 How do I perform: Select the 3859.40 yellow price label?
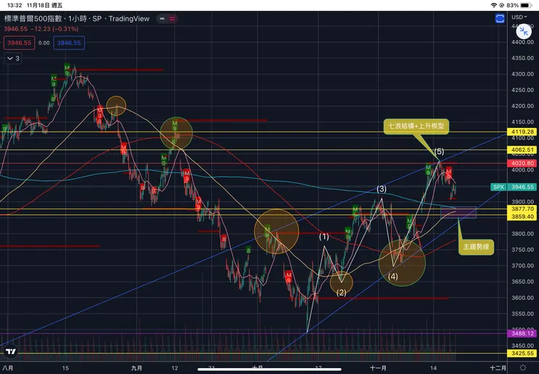point(522,216)
